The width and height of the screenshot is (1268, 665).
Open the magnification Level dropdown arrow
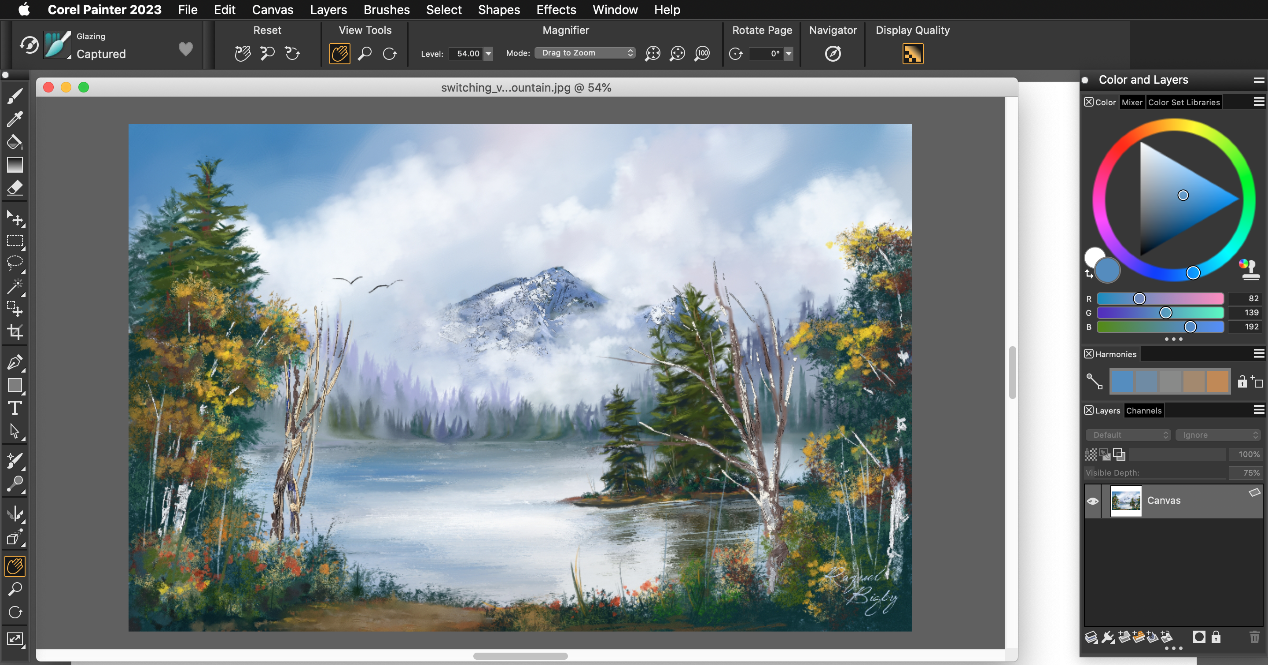point(488,53)
